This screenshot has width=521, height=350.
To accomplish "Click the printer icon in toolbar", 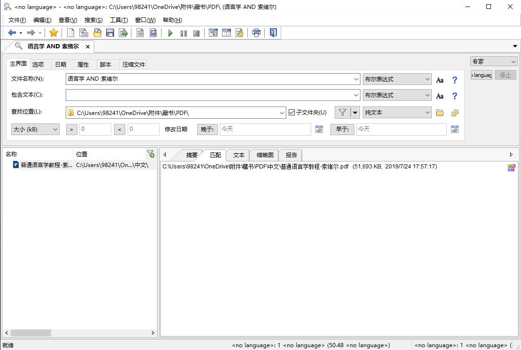I will 256,33.
